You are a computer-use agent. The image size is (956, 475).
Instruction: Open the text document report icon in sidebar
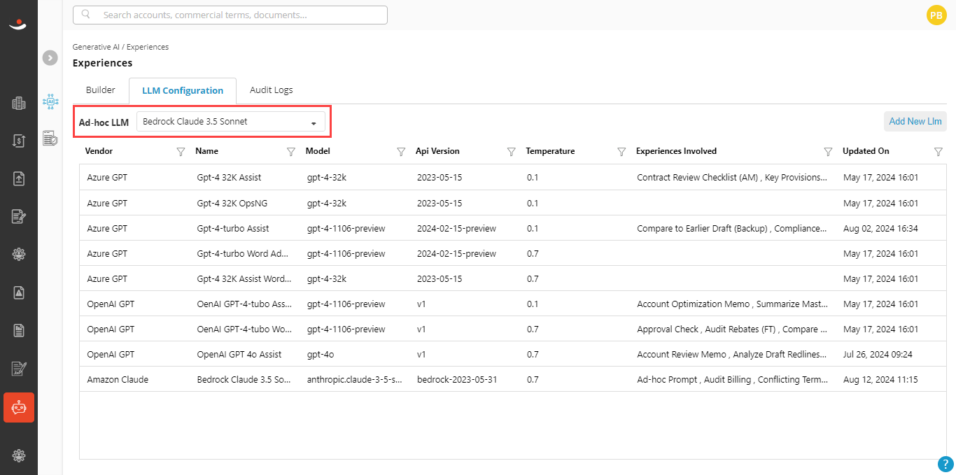pyautogui.click(x=19, y=330)
